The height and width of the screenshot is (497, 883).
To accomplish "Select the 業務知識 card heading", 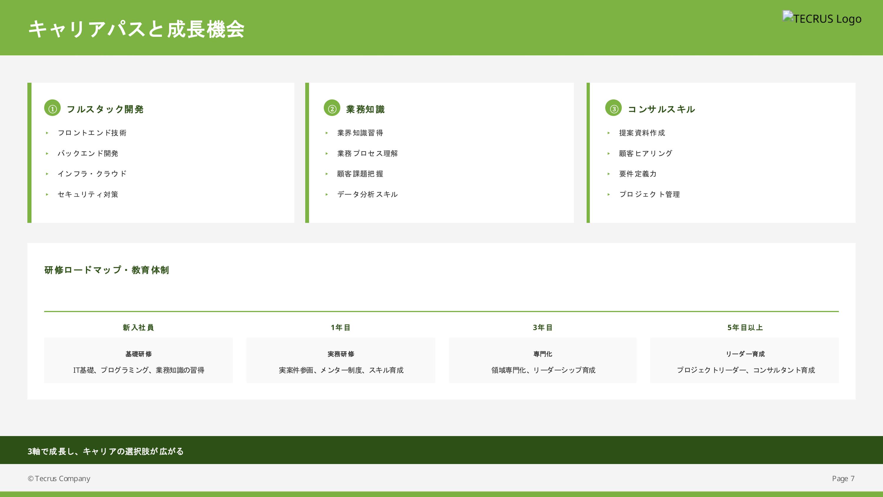I will point(365,109).
